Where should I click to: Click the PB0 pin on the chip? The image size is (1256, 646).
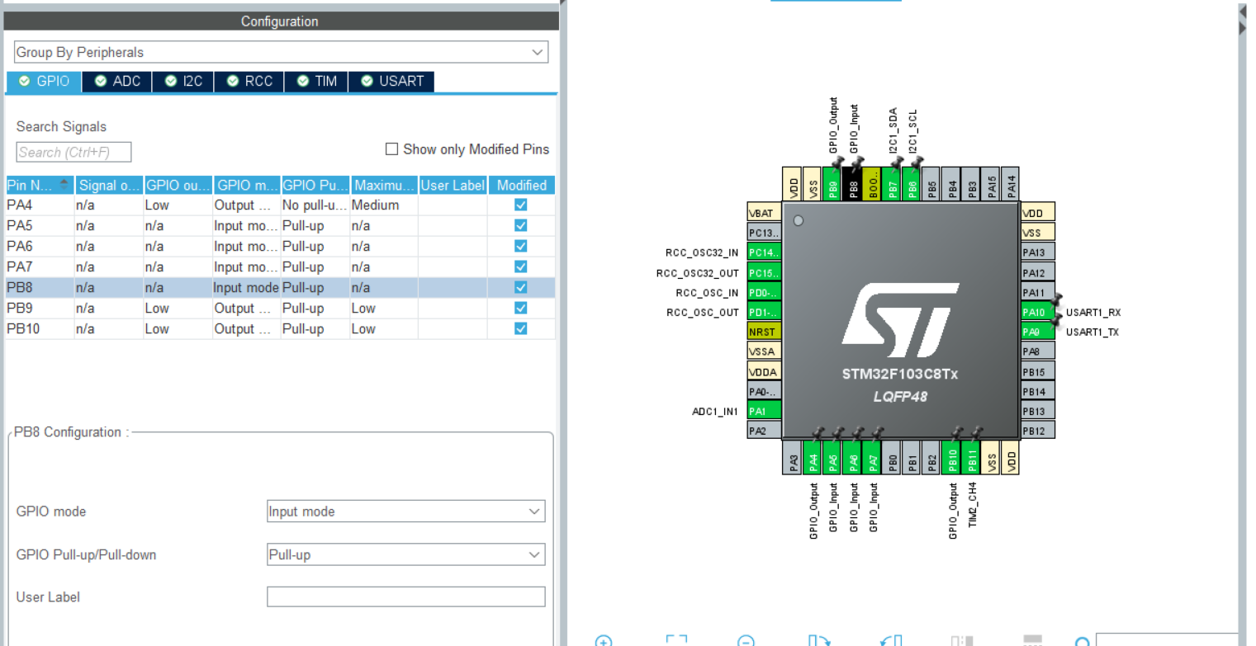[x=892, y=458]
